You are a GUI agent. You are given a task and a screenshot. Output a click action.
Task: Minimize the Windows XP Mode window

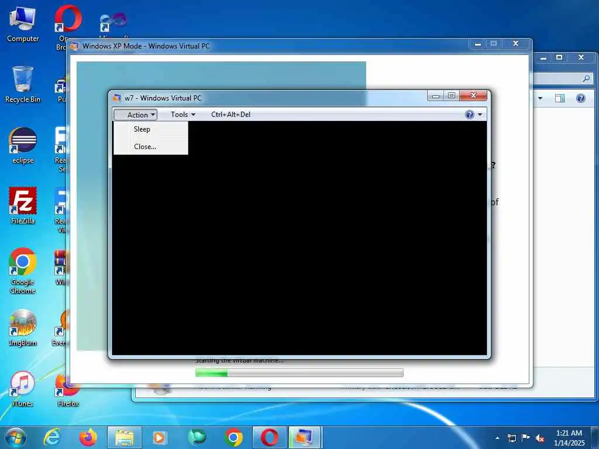coord(477,44)
